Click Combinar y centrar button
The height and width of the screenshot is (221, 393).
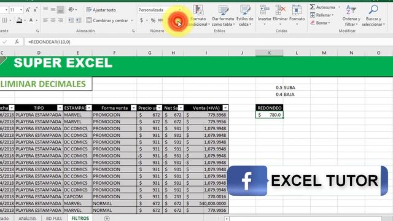point(107,20)
